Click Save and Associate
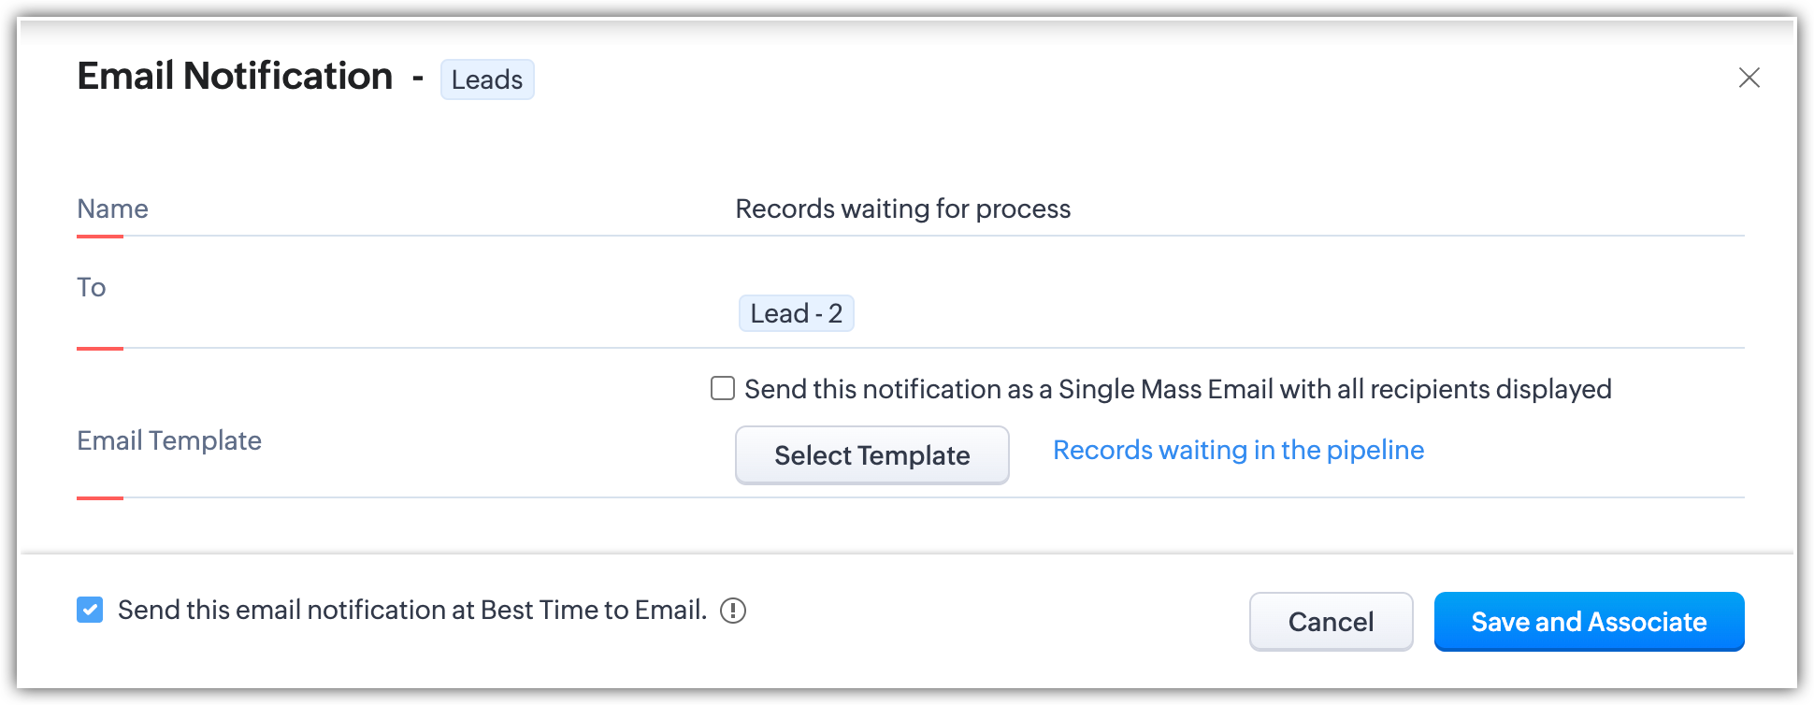Viewport: 1814px width, 705px height. tap(1589, 622)
